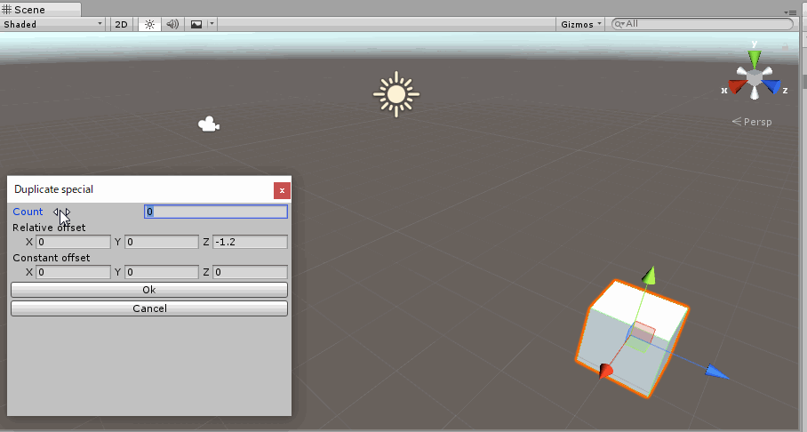Image resolution: width=807 pixels, height=432 pixels.
Task: Click the green Y axis cone on orientation gizmo
Action: tap(755, 59)
